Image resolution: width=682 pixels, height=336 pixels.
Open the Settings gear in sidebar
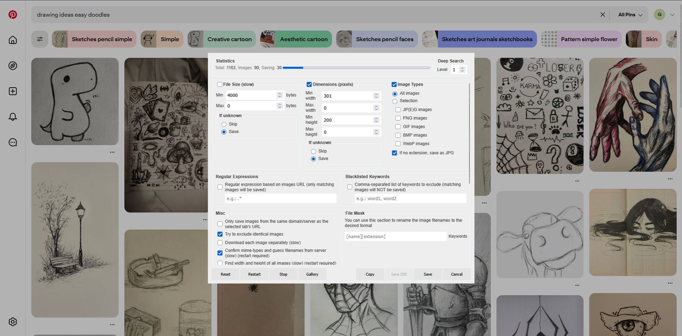pyautogui.click(x=13, y=322)
